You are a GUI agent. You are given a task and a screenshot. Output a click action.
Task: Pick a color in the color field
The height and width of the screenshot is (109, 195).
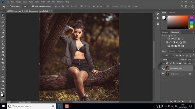click(x=177, y=22)
